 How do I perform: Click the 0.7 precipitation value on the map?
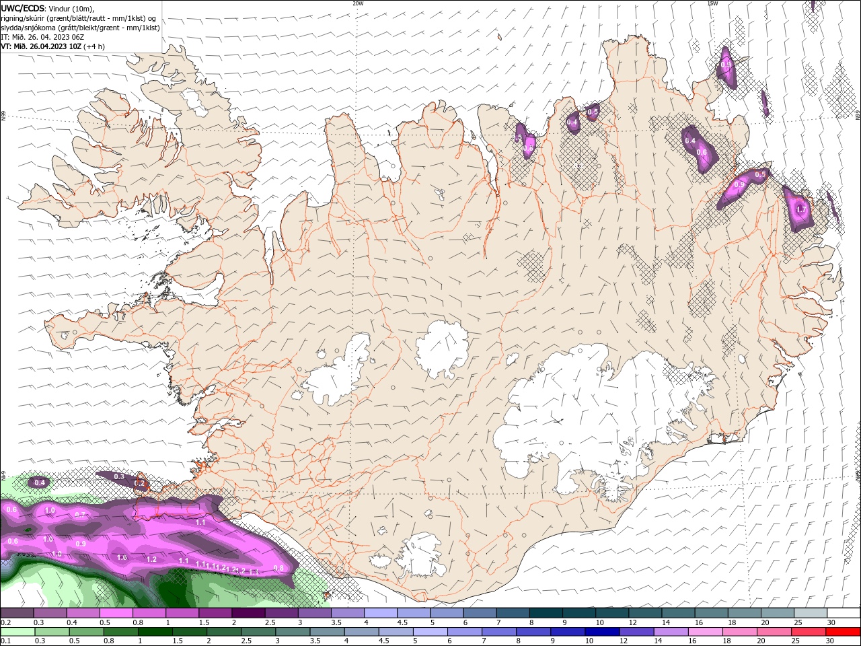[80, 515]
